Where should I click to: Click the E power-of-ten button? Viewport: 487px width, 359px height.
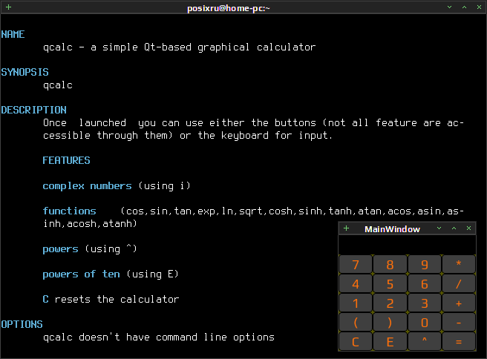tap(390, 341)
